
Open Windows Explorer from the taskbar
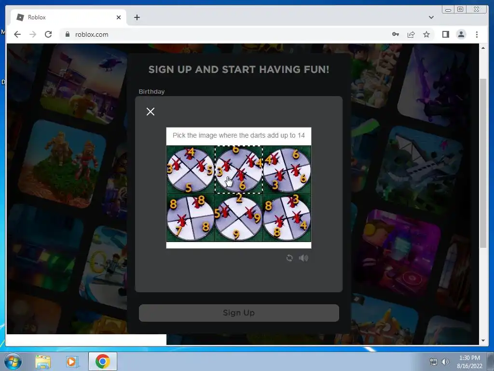(43, 361)
